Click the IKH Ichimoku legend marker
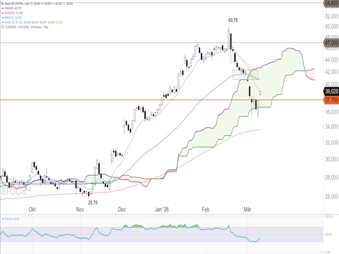Image resolution: width=339 pixels, height=254 pixels. (x=2, y=22)
